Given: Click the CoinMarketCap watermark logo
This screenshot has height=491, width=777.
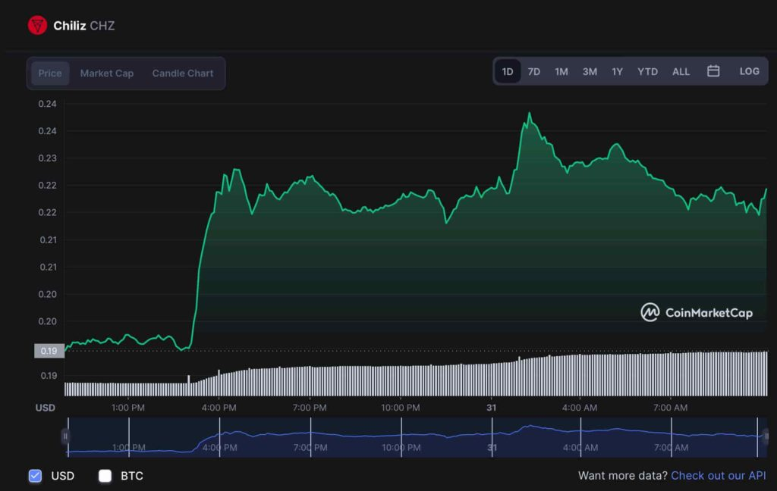Looking at the screenshot, I should coord(697,312).
